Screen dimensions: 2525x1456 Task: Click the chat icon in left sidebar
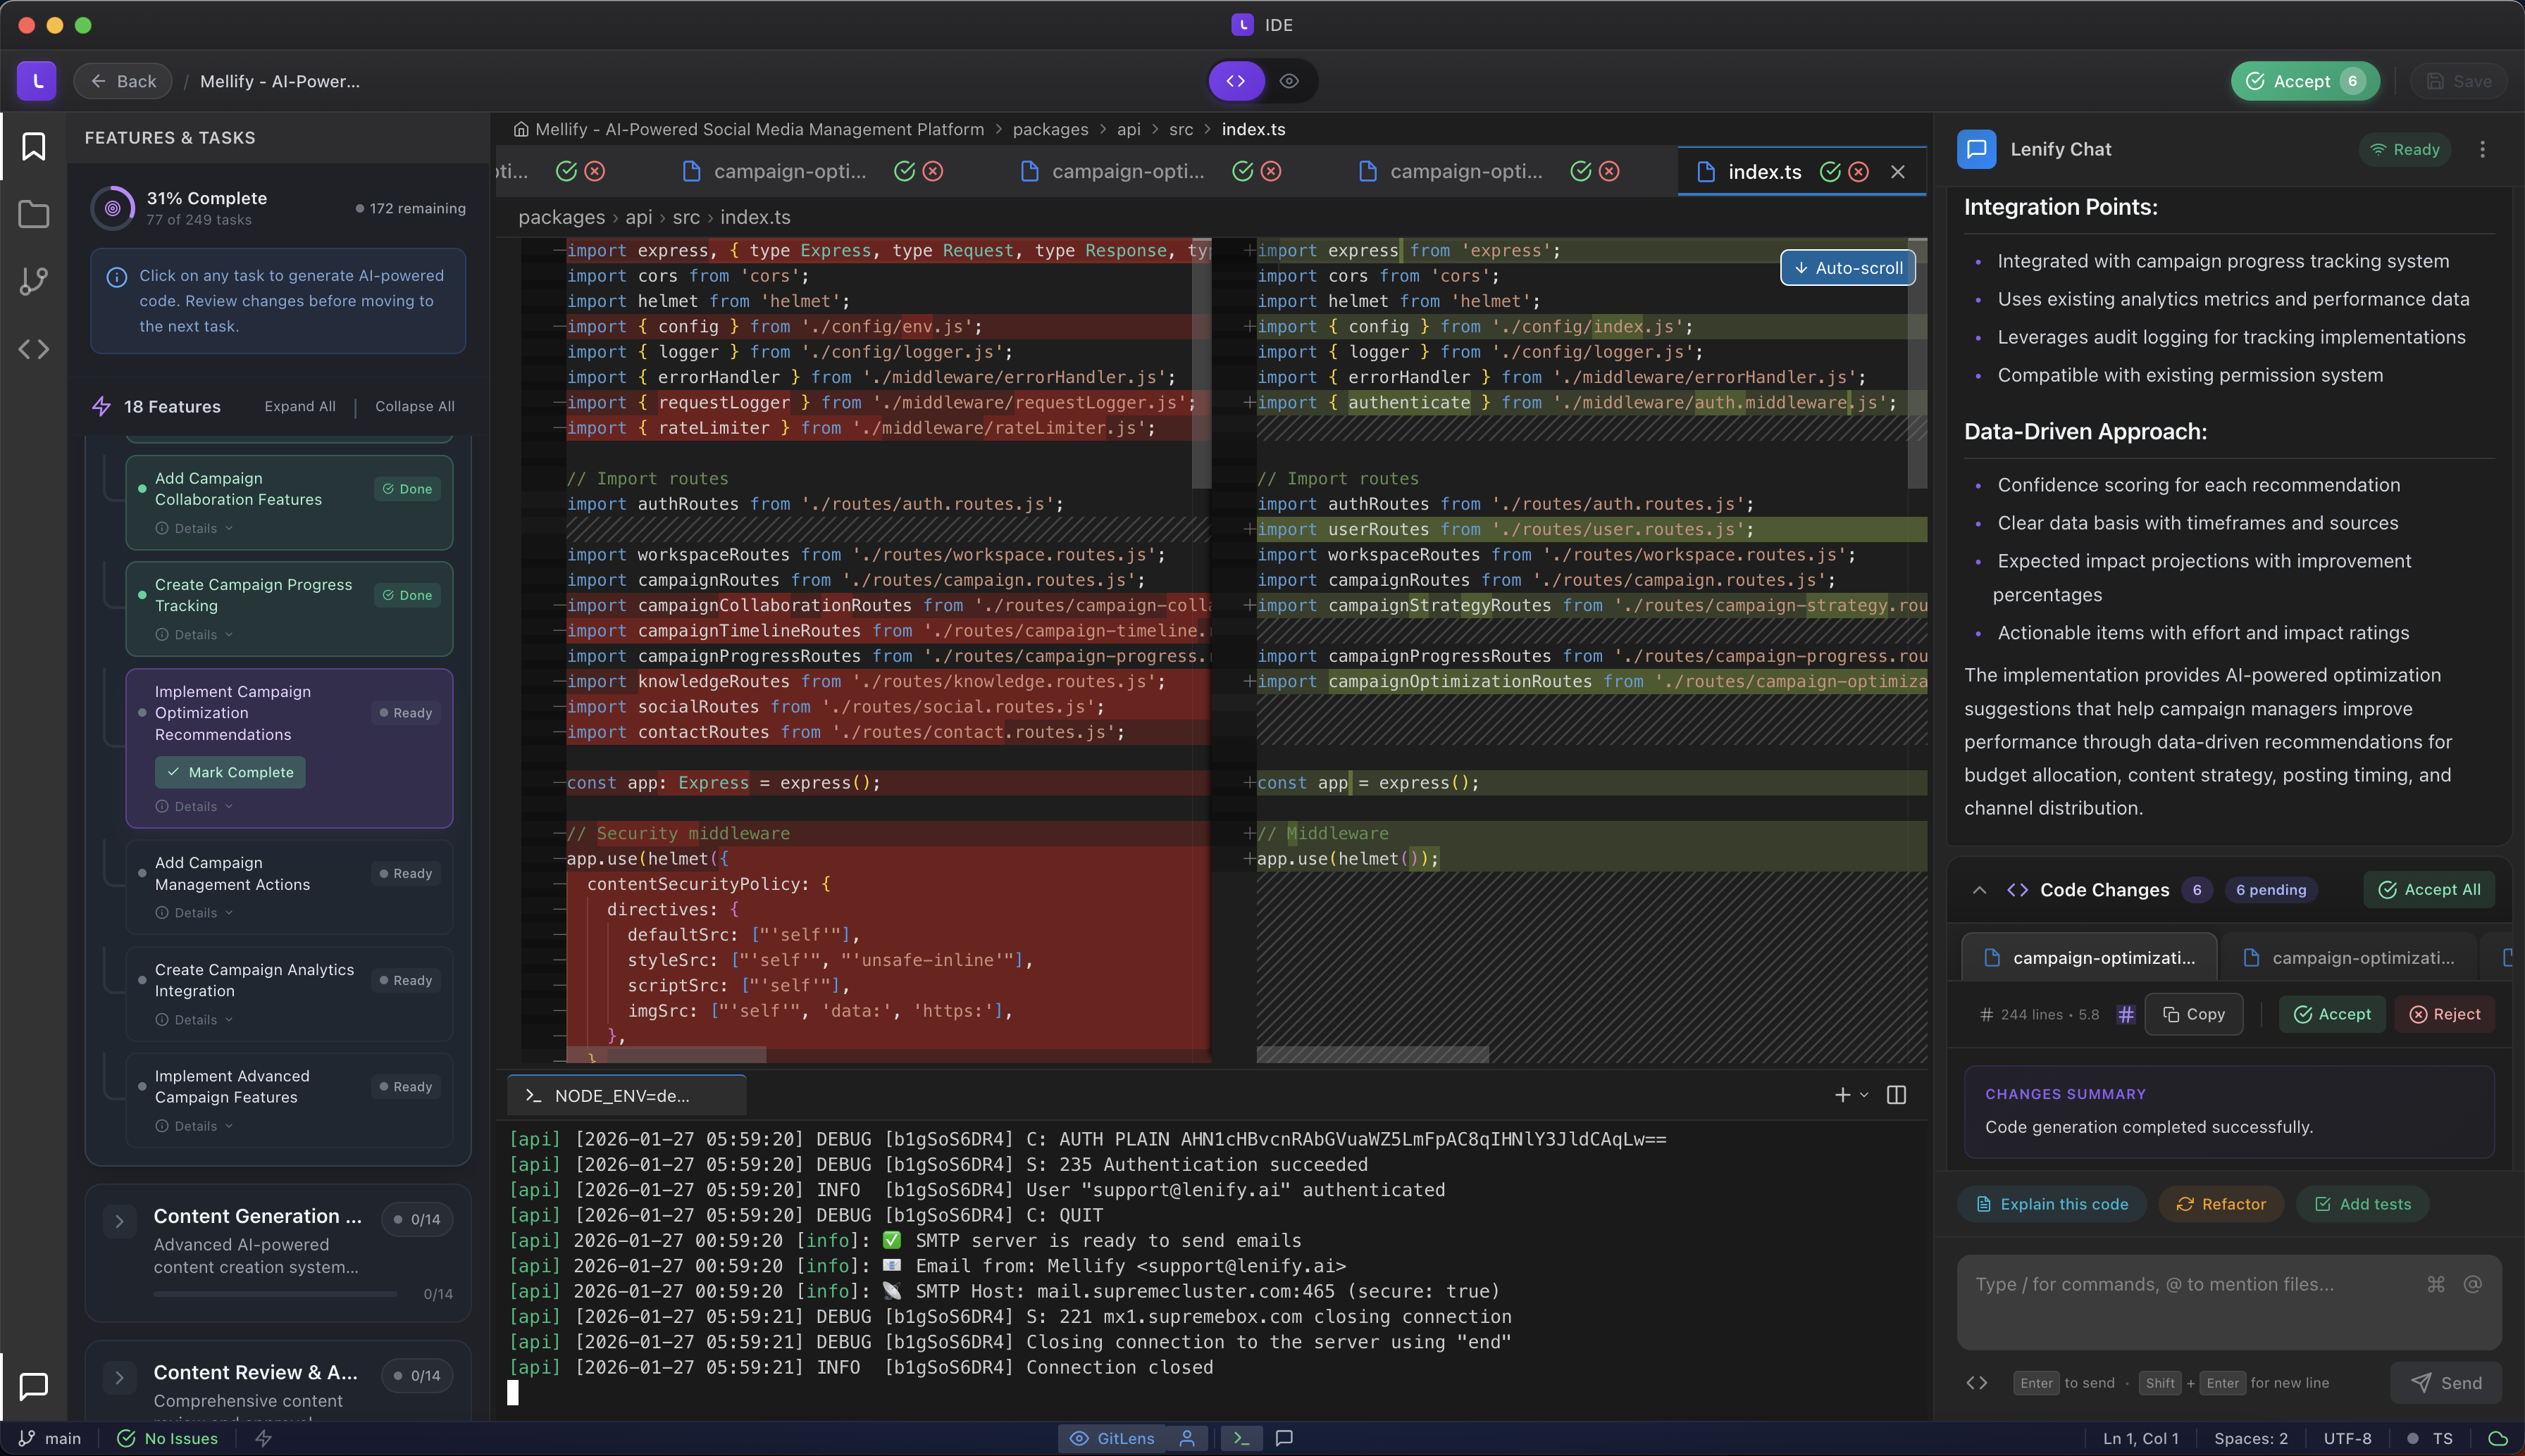(x=34, y=1385)
